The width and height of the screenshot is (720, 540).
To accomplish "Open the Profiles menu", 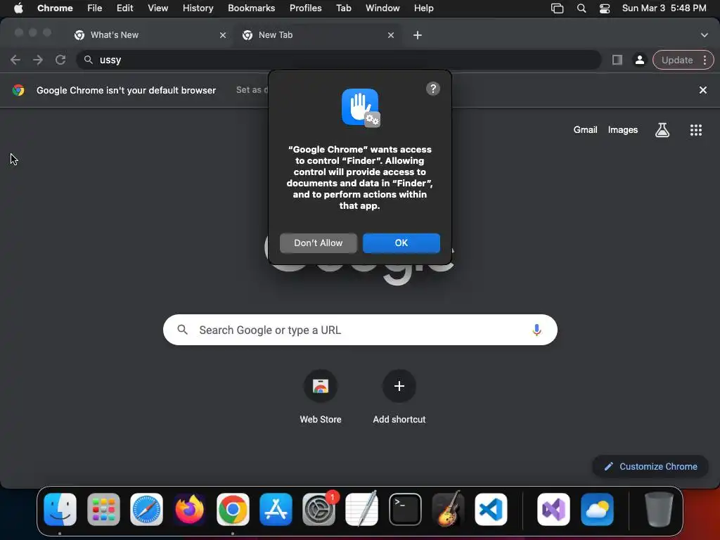I will click(305, 8).
